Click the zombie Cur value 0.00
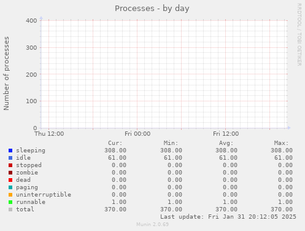 point(119,173)
